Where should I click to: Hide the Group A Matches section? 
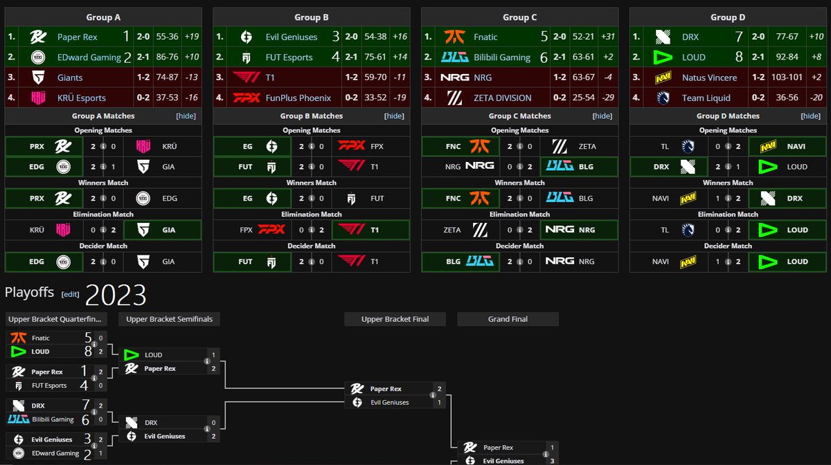click(x=186, y=116)
